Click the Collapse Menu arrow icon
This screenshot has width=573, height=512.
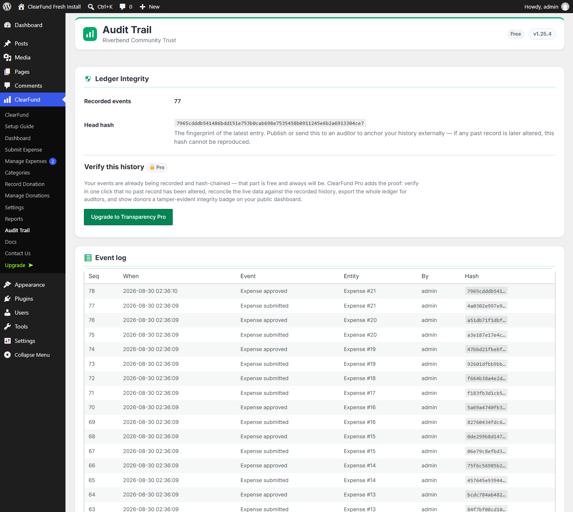click(x=7, y=355)
